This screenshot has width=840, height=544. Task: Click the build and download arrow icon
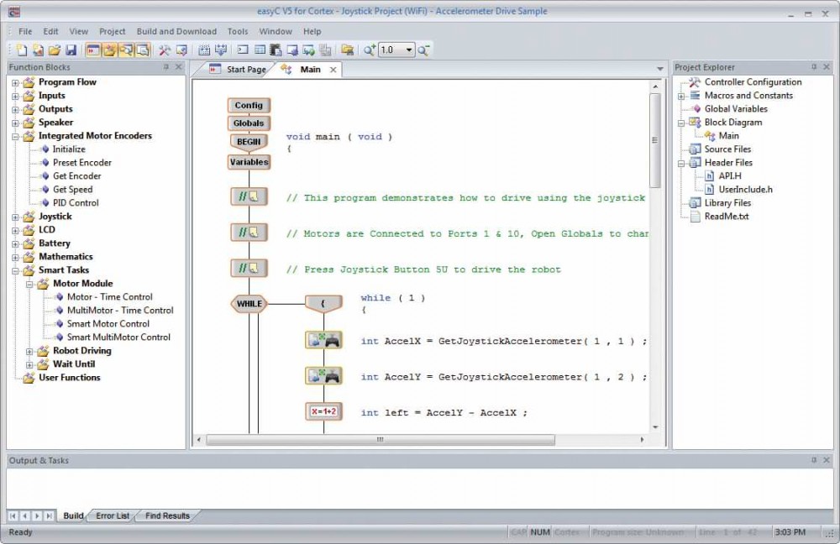click(x=221, y=50)
